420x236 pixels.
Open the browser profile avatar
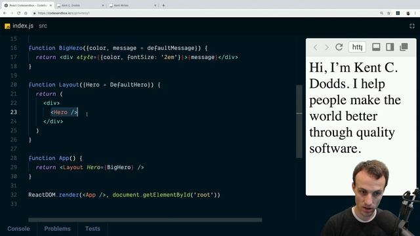[408, 13]
